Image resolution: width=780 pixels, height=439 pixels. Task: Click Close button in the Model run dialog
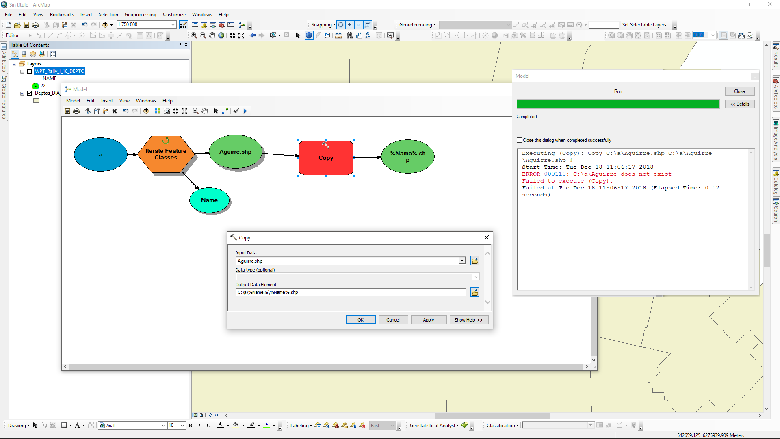click(740, 91)
